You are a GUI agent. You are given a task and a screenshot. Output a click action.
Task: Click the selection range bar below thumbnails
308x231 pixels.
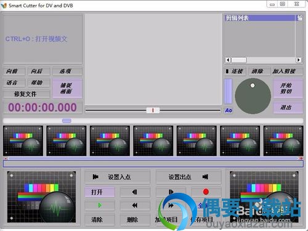tap(153, 164)
